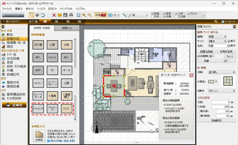Expand the 模様 pattern dropdown
The image size is (238, 145).
pos(222,72)
